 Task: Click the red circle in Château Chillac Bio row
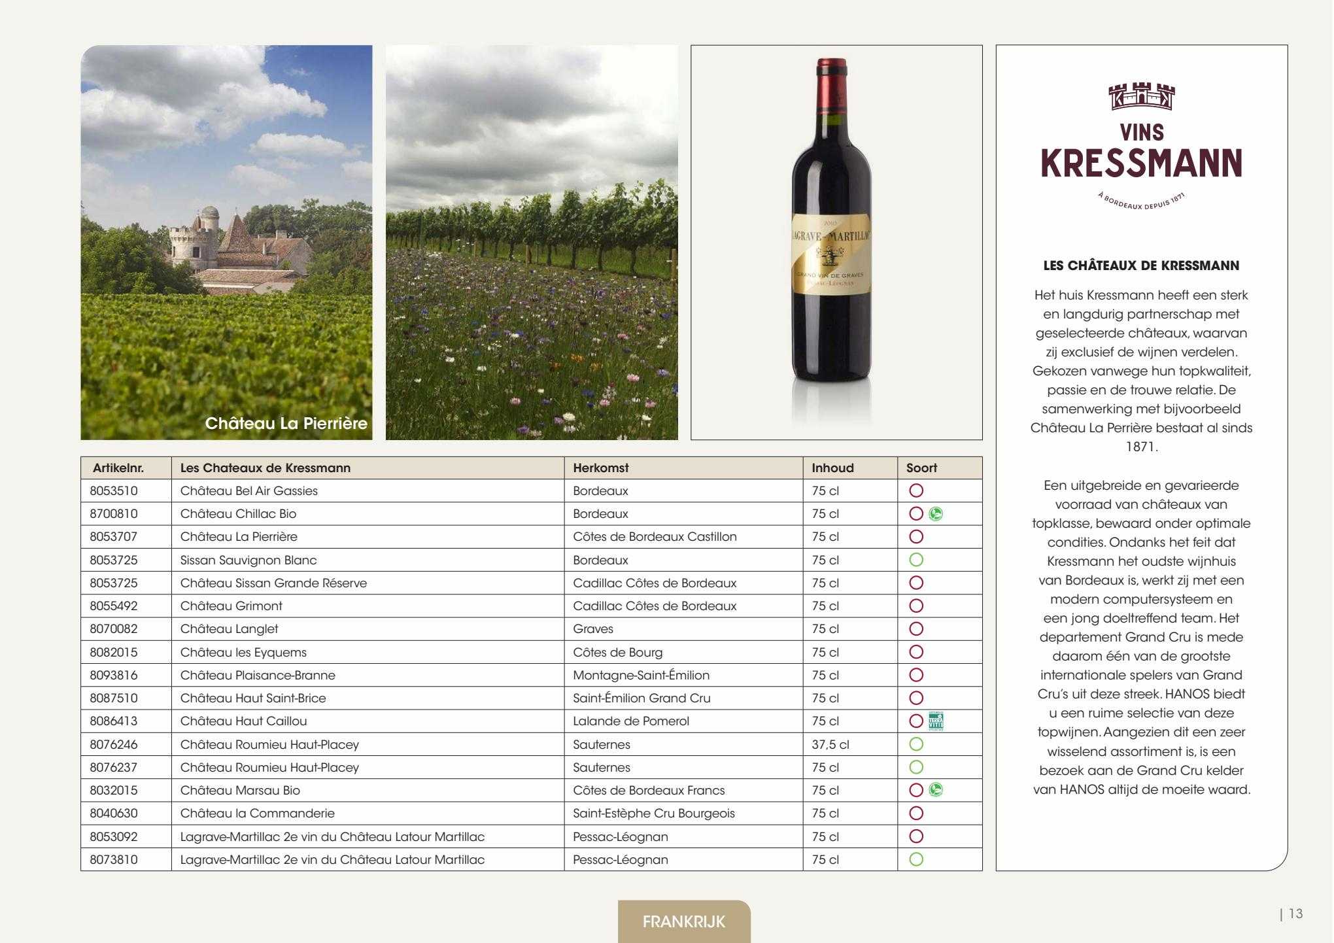click(x=916, y=514)
